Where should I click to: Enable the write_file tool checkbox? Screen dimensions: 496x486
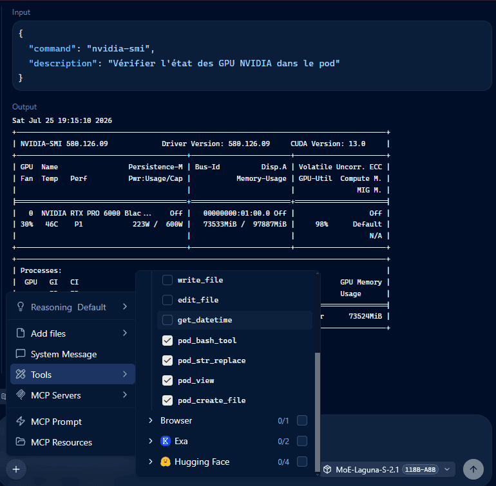pyautogui.click(x=167, y=280)
